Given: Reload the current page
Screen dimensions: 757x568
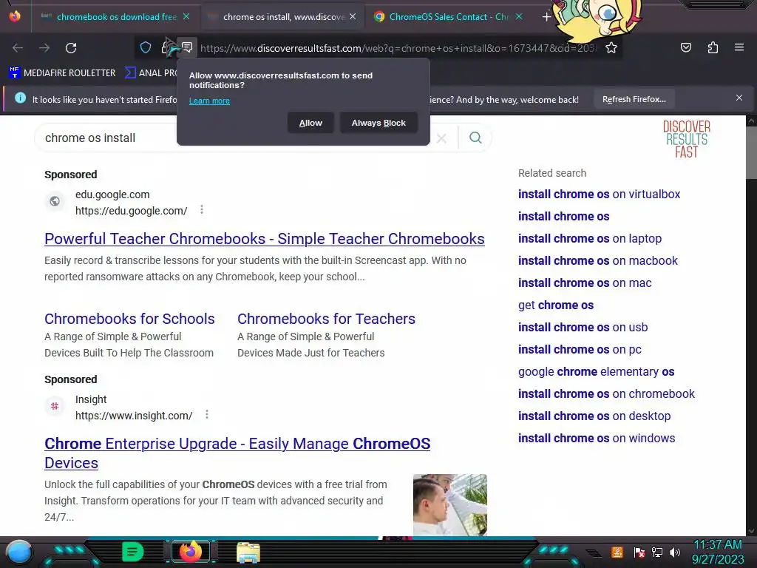Looking at the screenshot, I should coord(71,48).
